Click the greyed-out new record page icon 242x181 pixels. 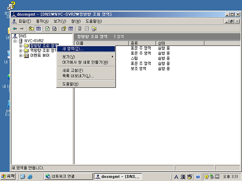[x=87, y=28]
